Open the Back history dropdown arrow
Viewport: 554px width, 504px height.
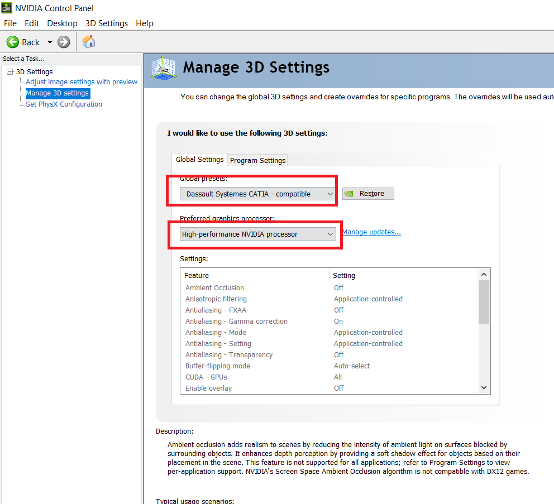click(x=50, y=42)
